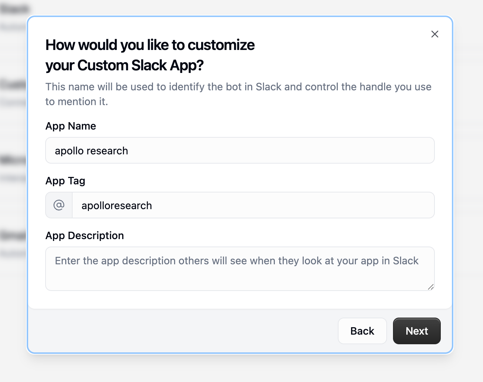
Task: Click the 'App Tag' field label
Action: [65, 181]
